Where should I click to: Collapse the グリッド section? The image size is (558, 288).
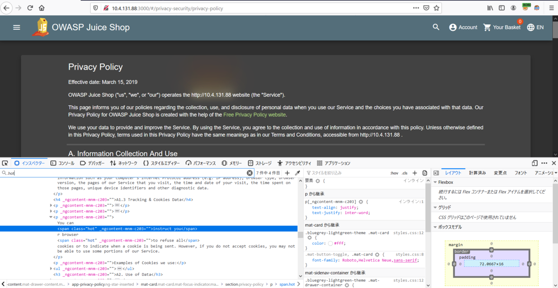435,208
